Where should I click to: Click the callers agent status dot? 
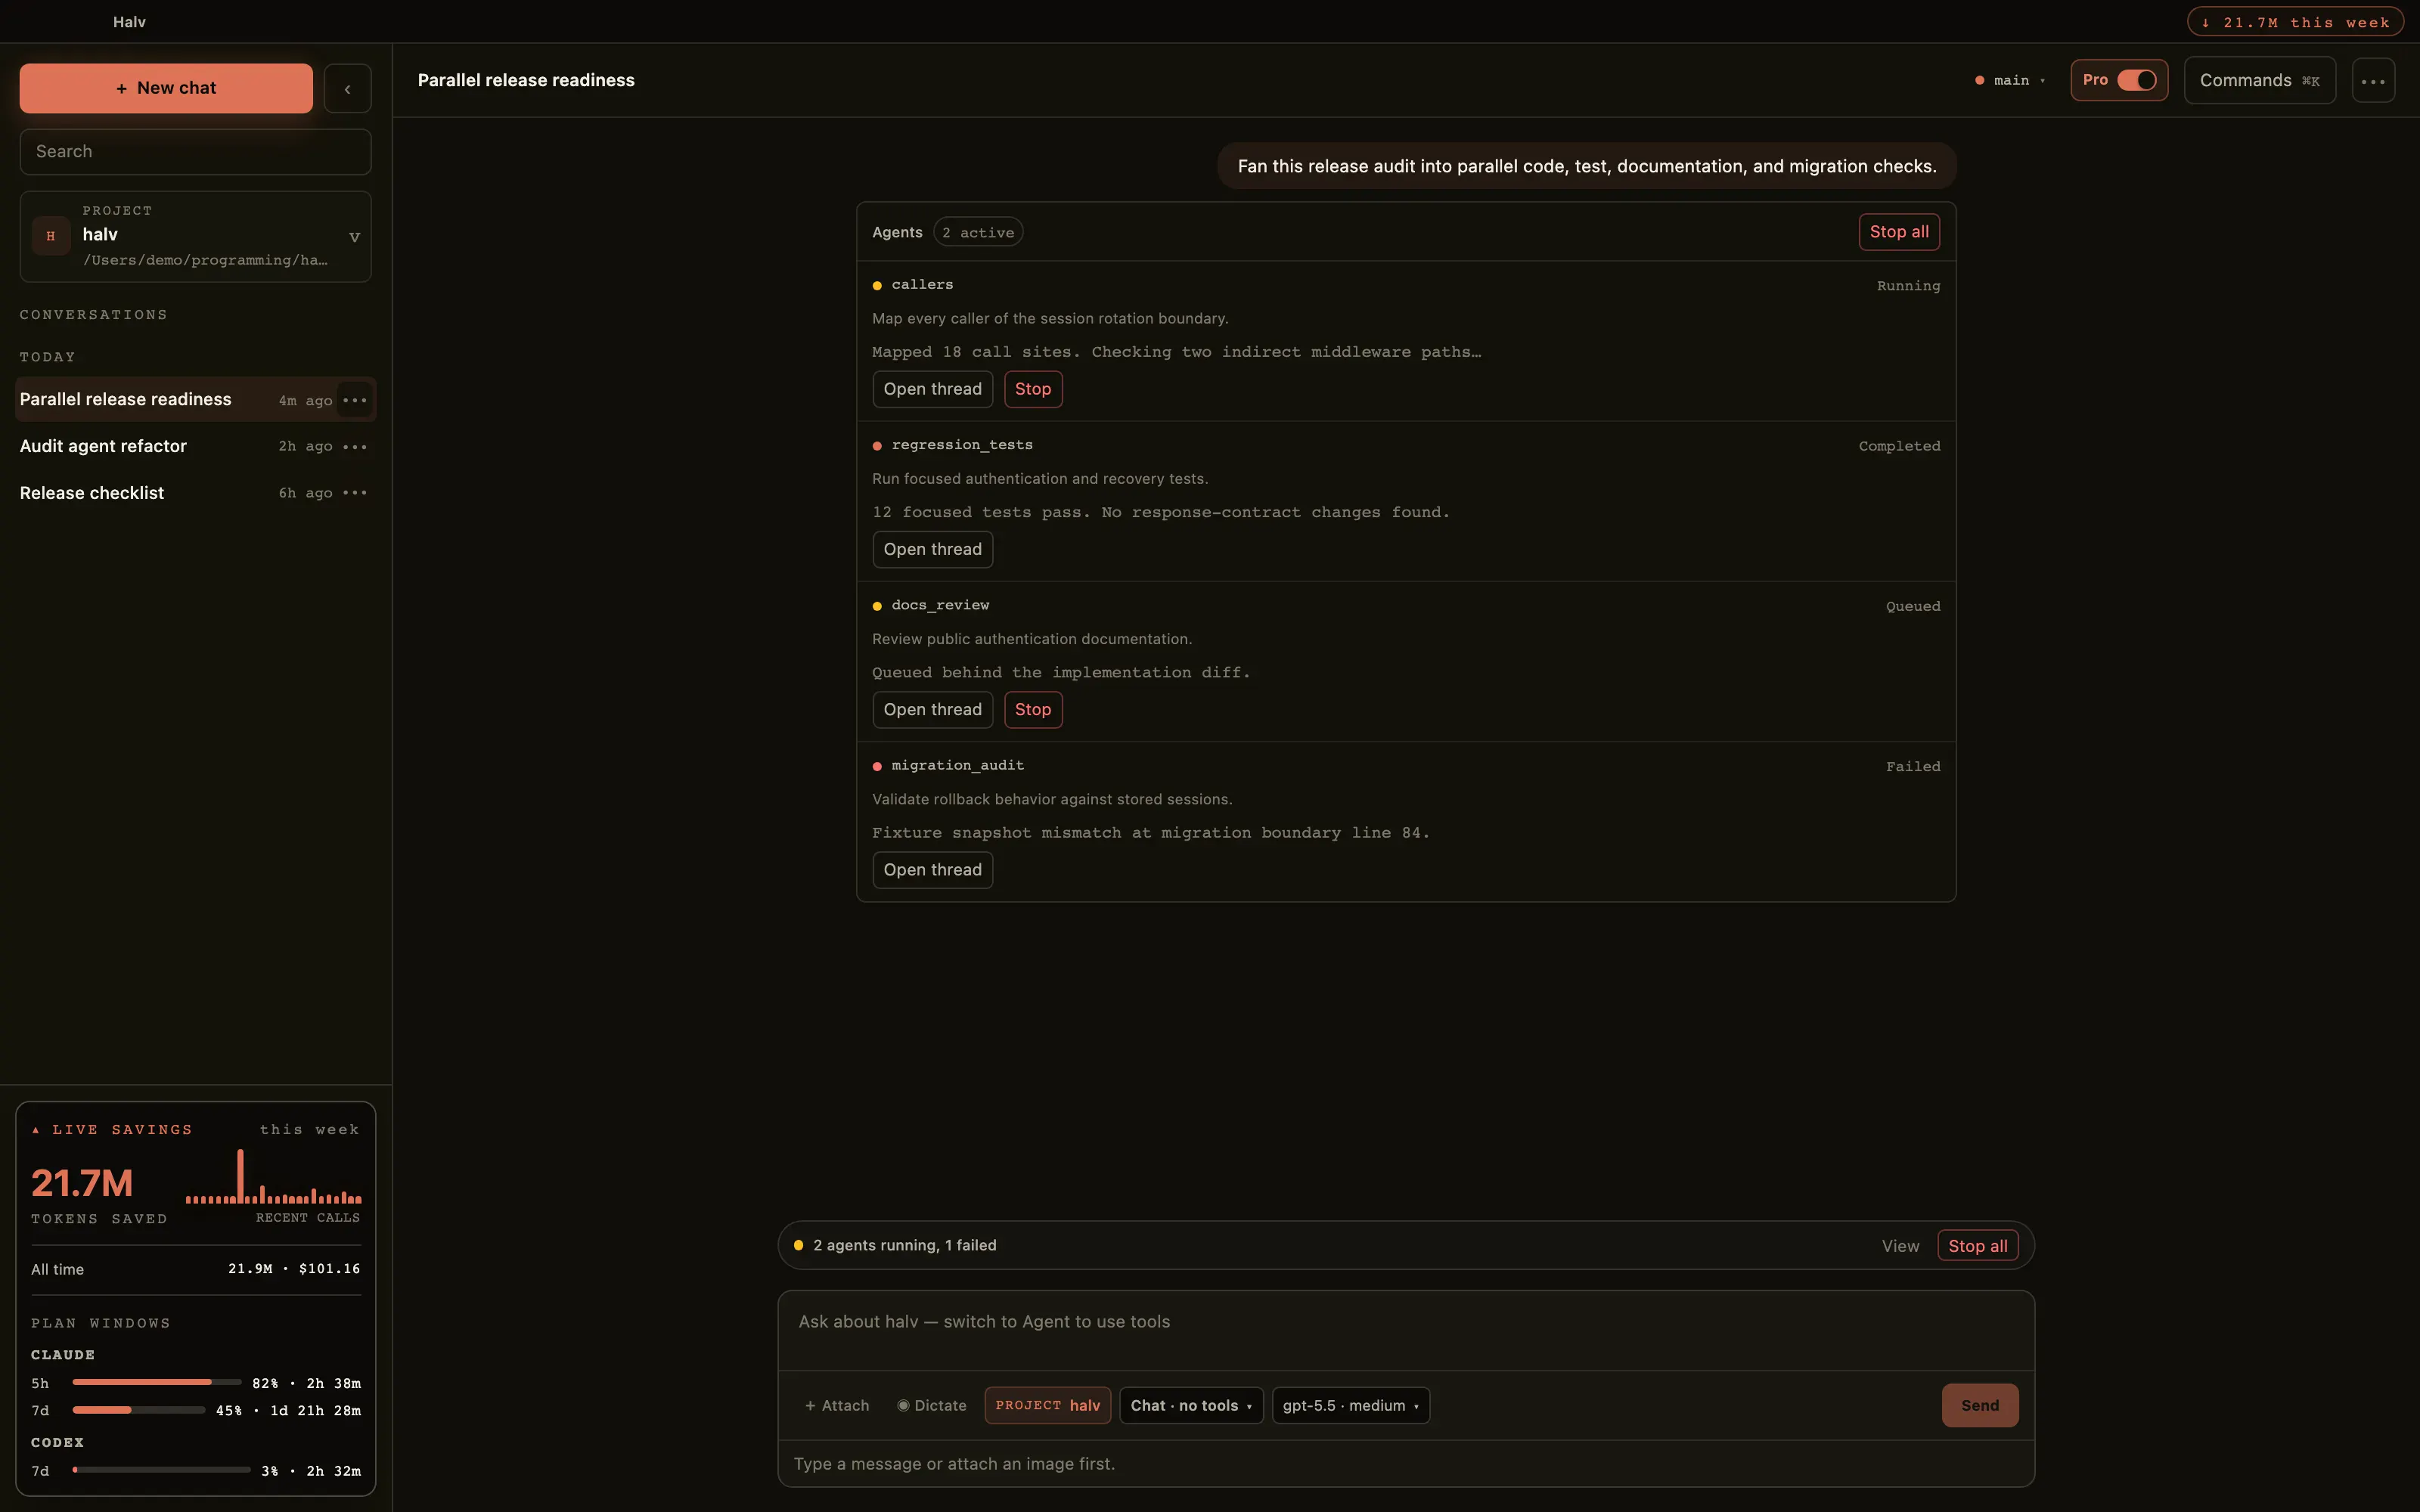click(x=877, y=286)
